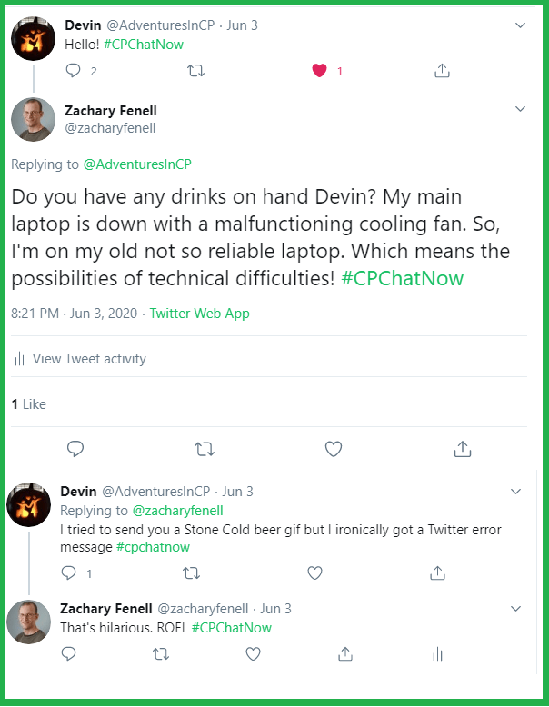Image resolution: width=549 pixels, height=707 pixels.
Task: View analytics icon on Zachary's ROFL tweet
Action: (x=437, y=653)
